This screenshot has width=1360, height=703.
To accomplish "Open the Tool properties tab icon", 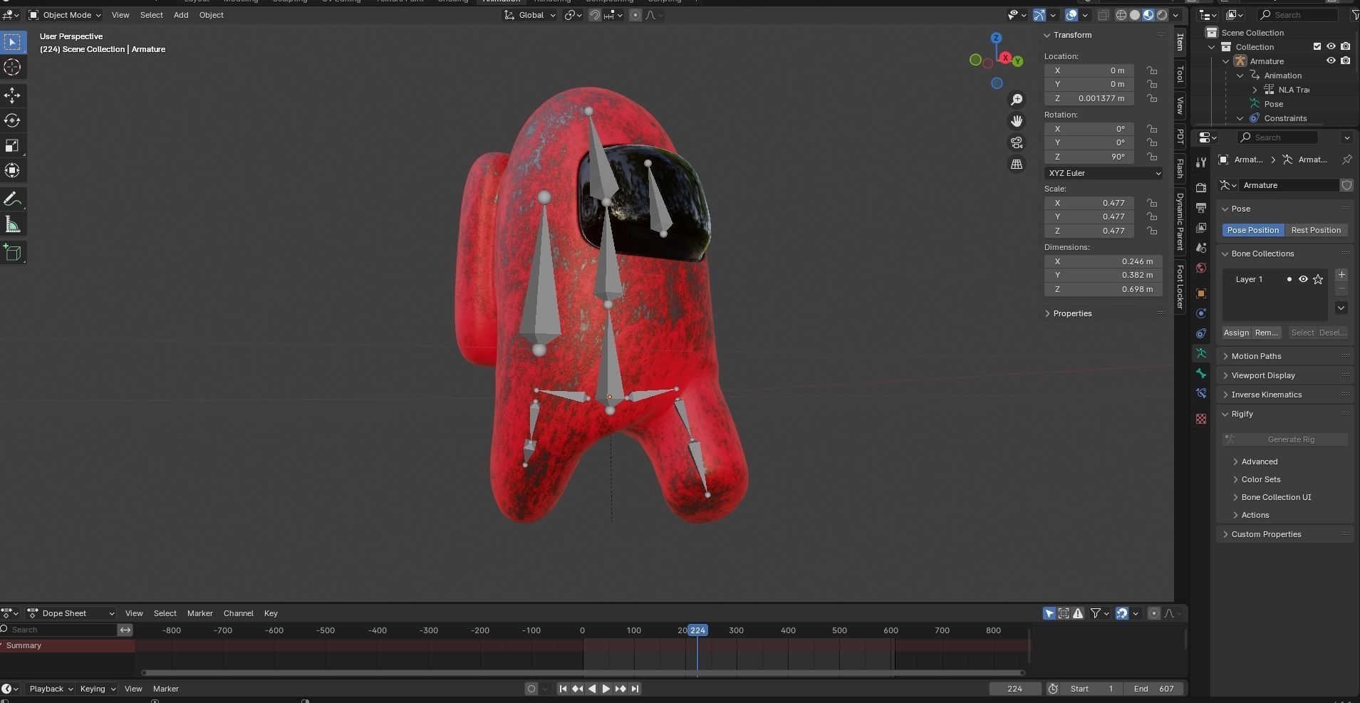I will [x=1201, y=162].
